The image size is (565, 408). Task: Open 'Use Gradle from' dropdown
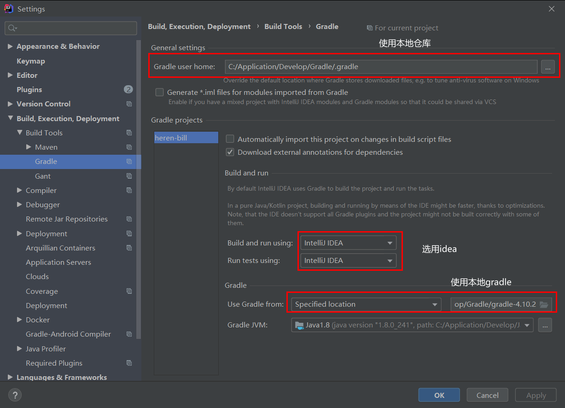[366, 304]
